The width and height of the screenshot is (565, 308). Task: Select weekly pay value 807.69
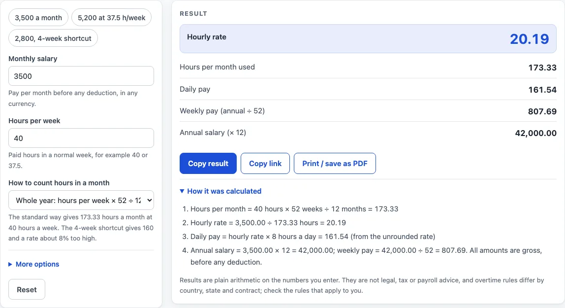pos(542,111)
